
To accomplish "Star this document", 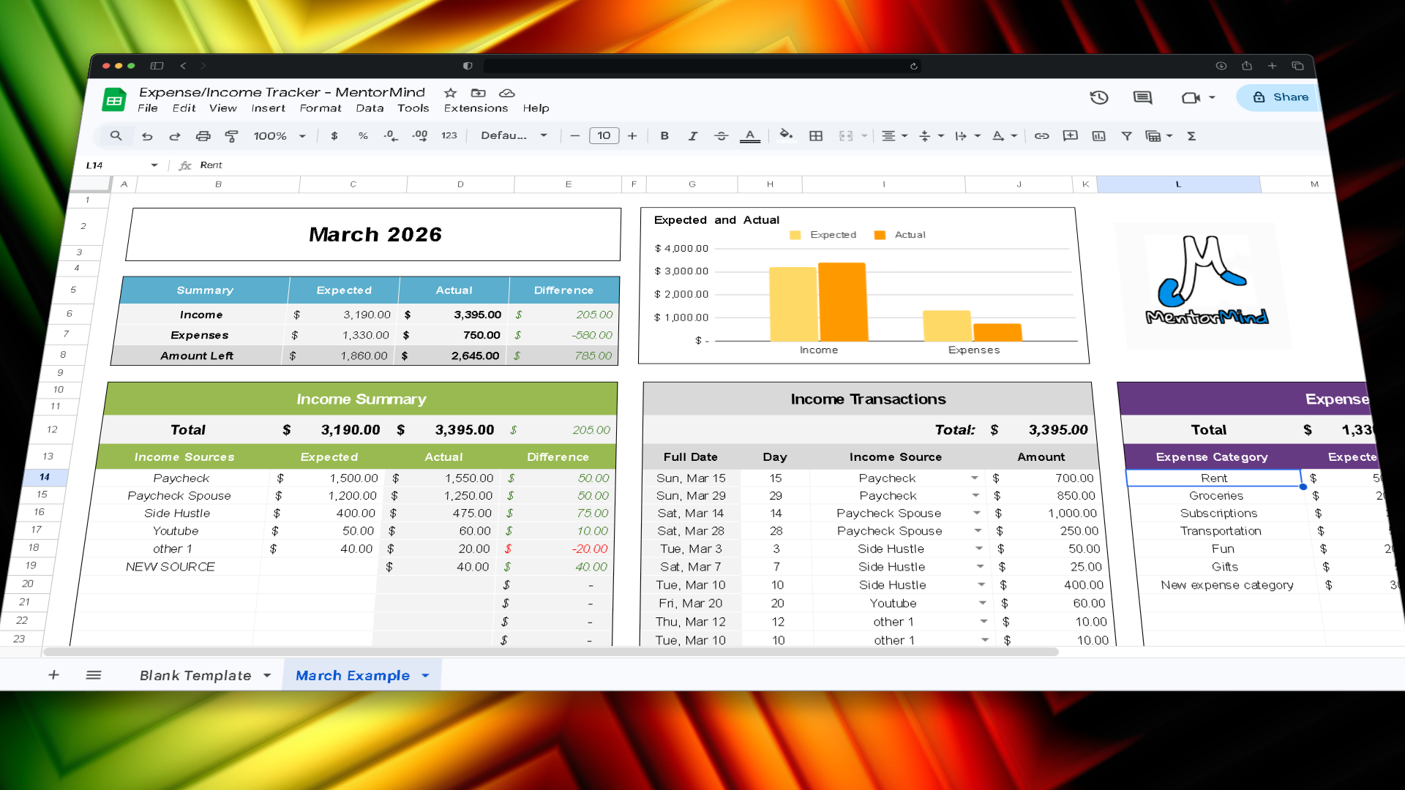I will (x=450, y=93).
